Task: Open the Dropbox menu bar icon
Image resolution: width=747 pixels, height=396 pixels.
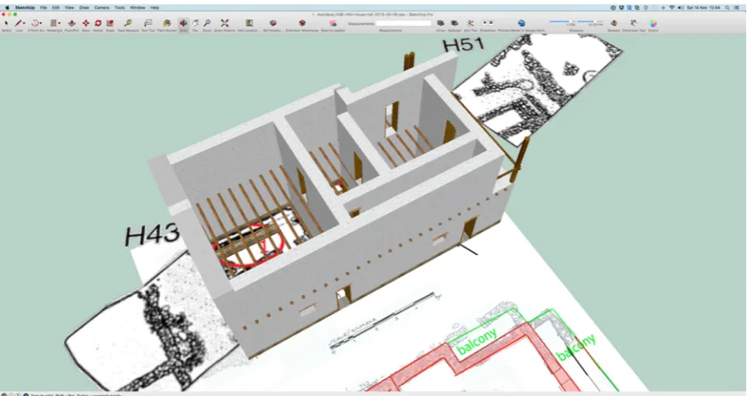Action: pos(621,7)
